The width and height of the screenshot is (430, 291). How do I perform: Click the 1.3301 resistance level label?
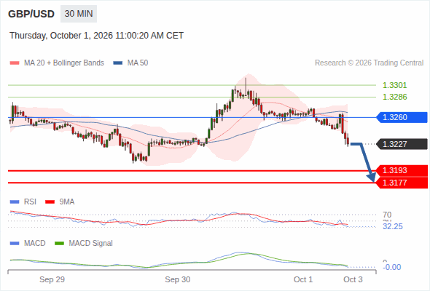click(394, 85)
